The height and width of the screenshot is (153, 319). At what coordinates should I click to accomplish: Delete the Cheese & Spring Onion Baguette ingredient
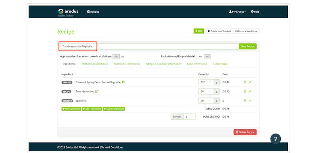[245, 82]
